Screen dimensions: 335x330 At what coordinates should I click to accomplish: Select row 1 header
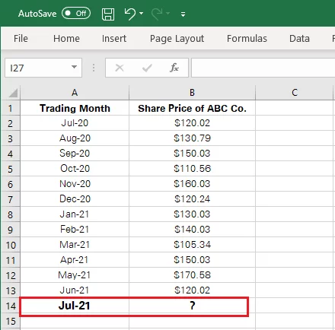[x=11, y=108]
